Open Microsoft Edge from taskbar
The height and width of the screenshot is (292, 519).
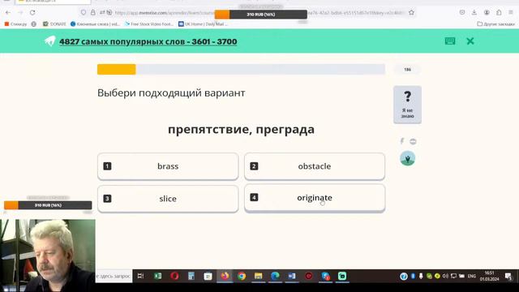point(275,276)
